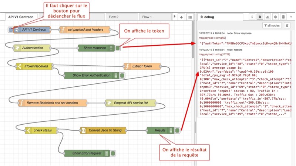Click the API V1 Centreon inject trigger button
The width and height of the screenshot is (296, 166).
[x=10, y=30]
